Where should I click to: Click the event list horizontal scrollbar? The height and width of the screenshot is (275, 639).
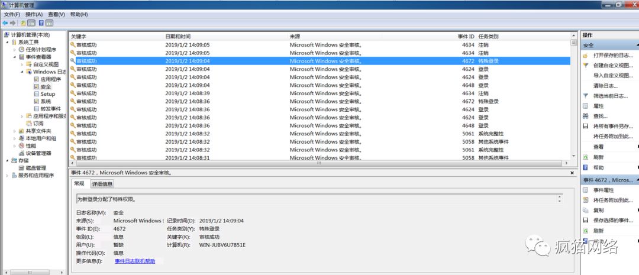(319, 163)
